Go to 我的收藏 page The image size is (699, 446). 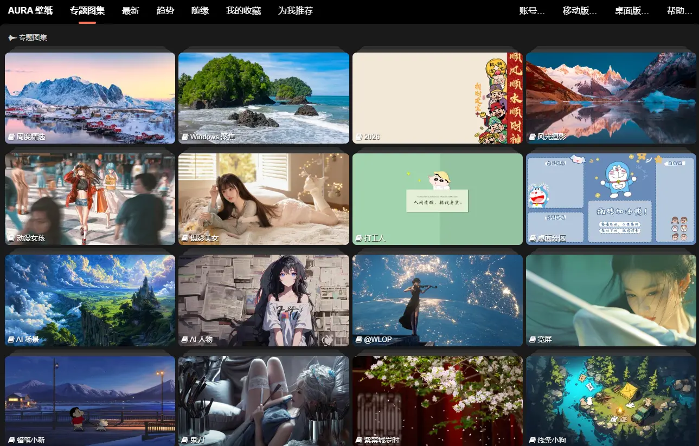[x=243, y=10]
